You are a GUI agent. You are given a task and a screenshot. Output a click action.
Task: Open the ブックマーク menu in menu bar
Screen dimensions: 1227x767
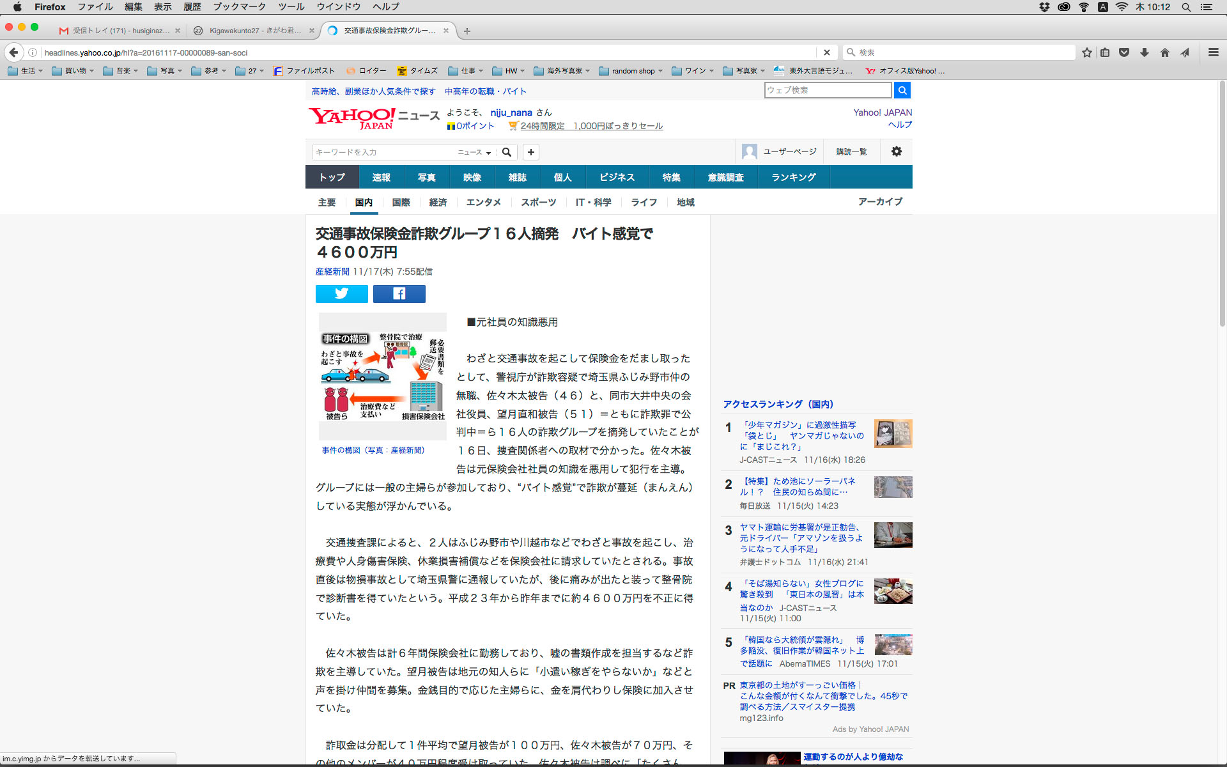239,7
